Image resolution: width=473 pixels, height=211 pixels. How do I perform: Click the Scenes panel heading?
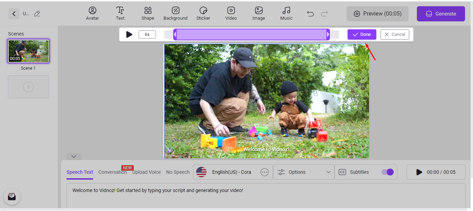16,34
